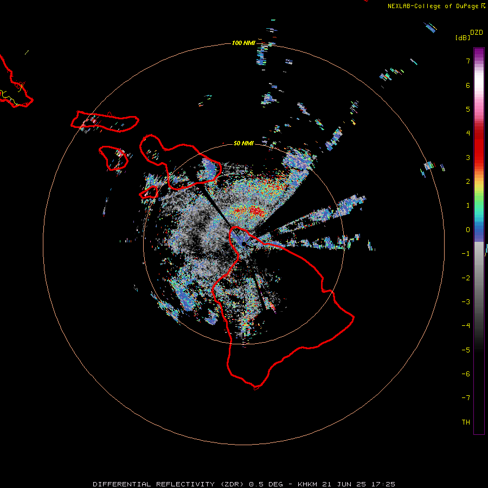Click the 6 value on color scale
The image size is (488, 488).
tap(468, 85)
